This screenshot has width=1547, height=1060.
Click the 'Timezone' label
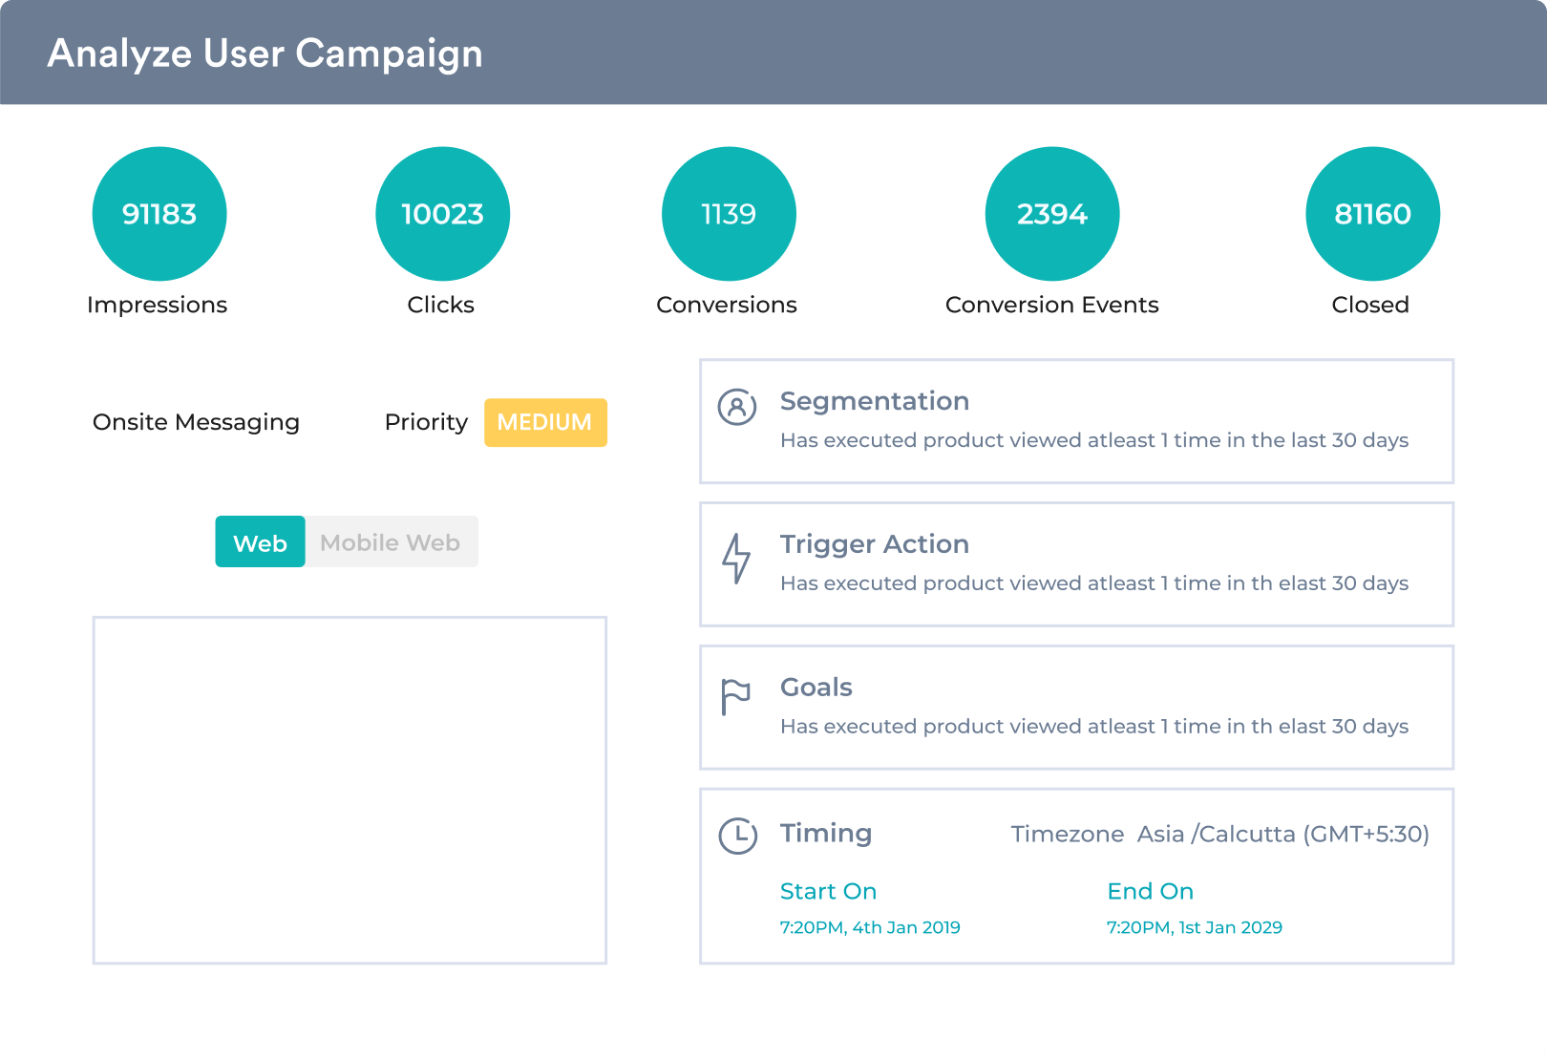(x=1068, y=834)
